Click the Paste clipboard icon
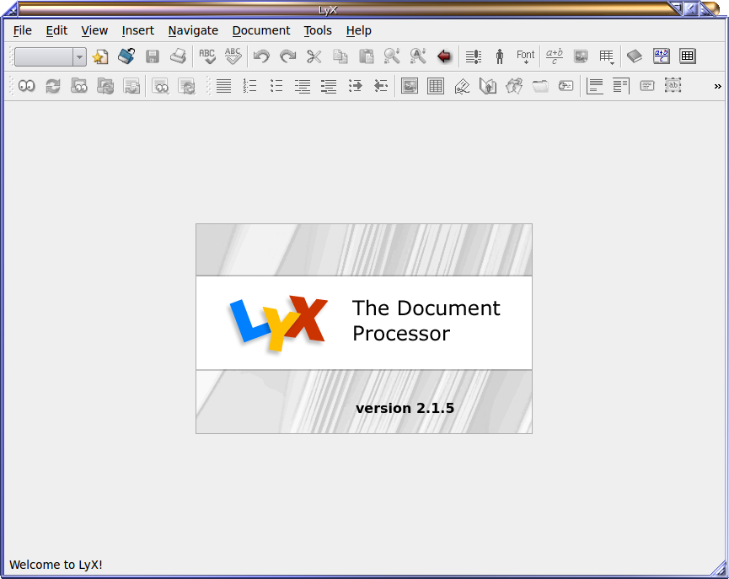The width and height of the screenshot is (729, 579). point(367,56)
